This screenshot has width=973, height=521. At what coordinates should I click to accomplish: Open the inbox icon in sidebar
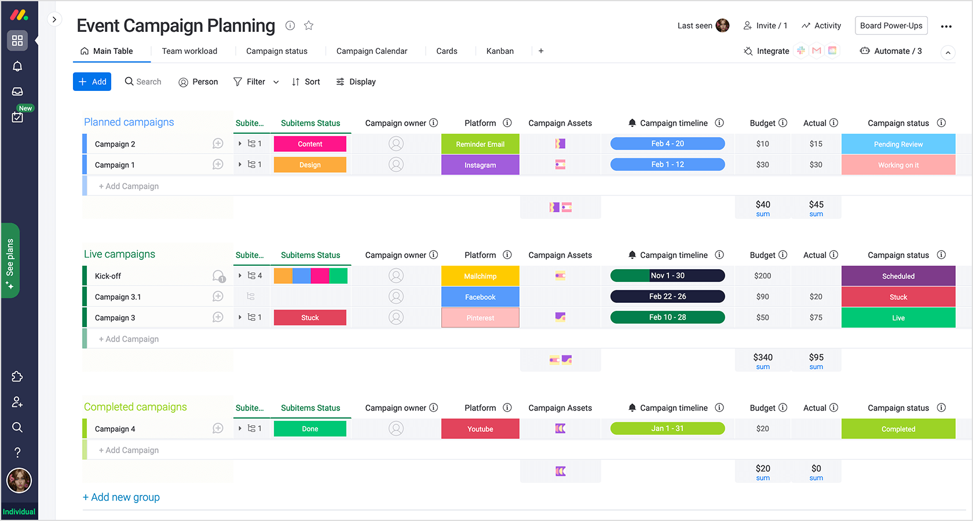(17, 91)
